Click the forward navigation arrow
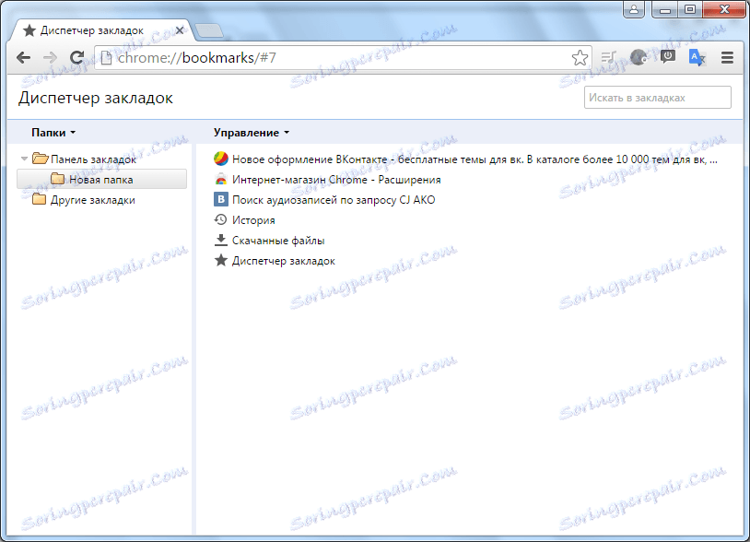 [50, 58]
